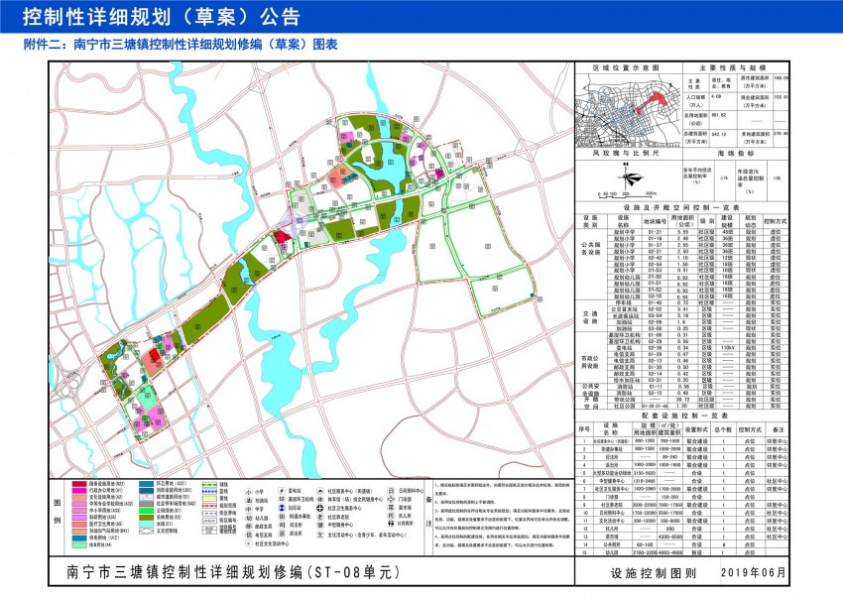Click the 托儿所 legend symbol

(x=391, y=516)
